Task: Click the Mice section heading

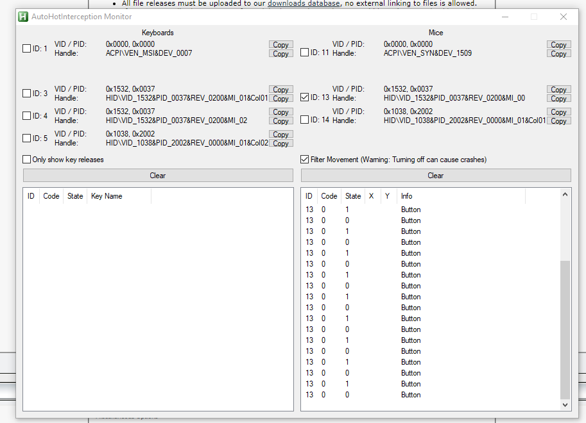Action: pos(436,33)
